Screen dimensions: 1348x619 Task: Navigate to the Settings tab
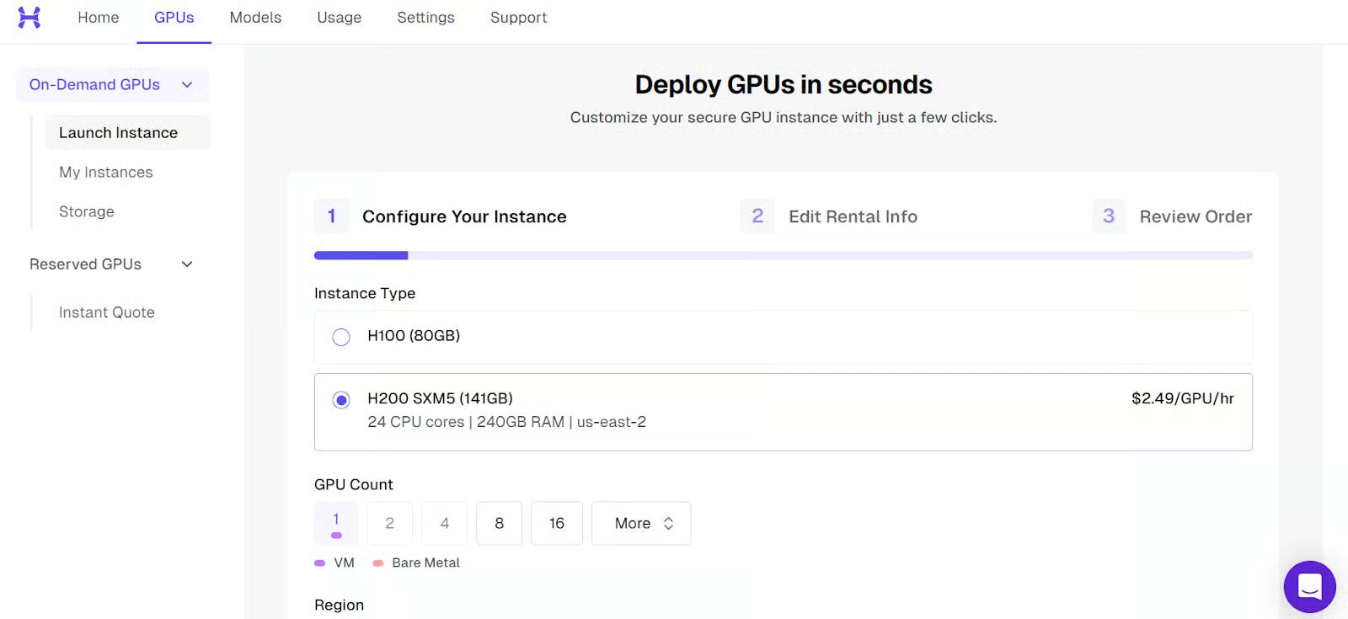point(425,18)
